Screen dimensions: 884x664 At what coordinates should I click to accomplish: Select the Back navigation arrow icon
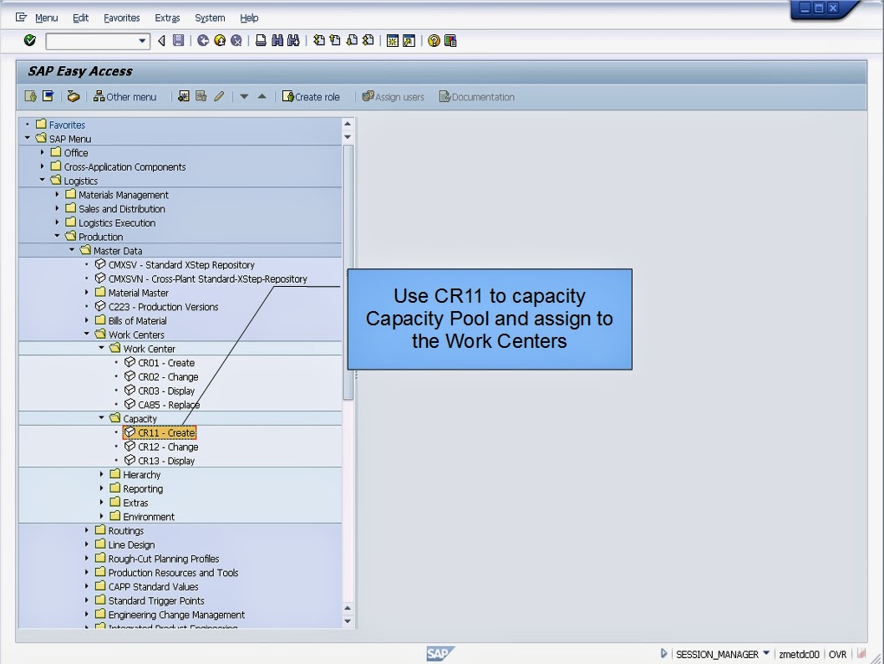pos(162,40)
